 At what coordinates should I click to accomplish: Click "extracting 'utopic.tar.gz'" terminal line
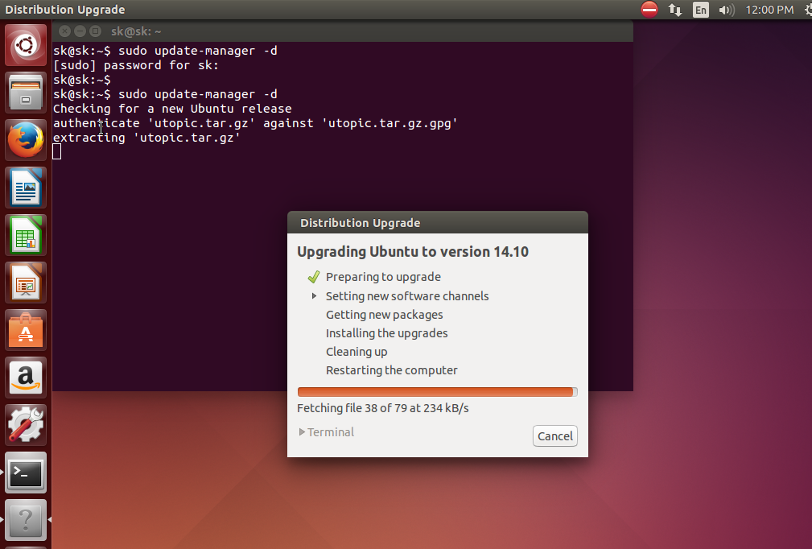(147, 138)
